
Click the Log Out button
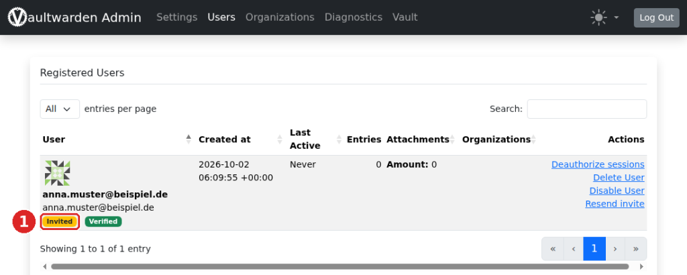(656, 17)
